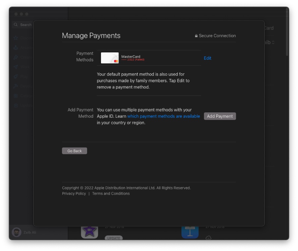This screenshot has width=298, height=251.
Task: Click the Zaib Ali profile avatar
Action: click(17, 232)
